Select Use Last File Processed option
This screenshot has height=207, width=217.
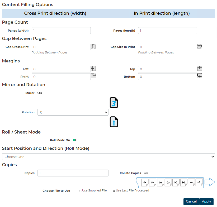click(x=114, y=191)
